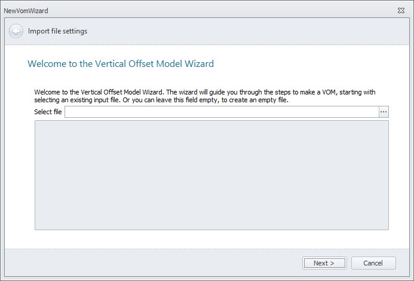Click white space right of the Welcome heading
The width and height of the screenshot is (414, 281).
click(311, 63)
